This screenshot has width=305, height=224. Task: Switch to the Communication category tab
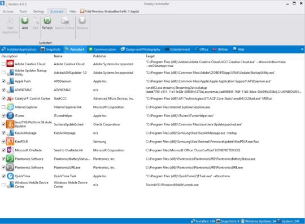pyautogui.click(x=102, y=50)
